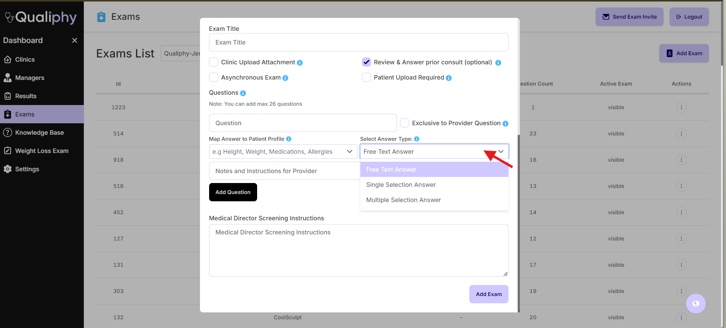Disable Review & Answer prior consult option
Viewport: 726px width, 328px height.
tap(366, 62)
